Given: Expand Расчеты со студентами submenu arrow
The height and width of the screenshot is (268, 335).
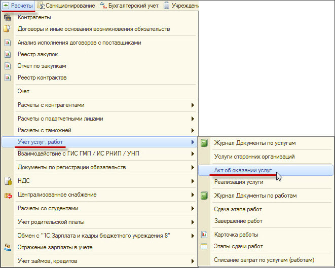Looking at the screenshot, I should pyautogui.click(x=193, y=208).
